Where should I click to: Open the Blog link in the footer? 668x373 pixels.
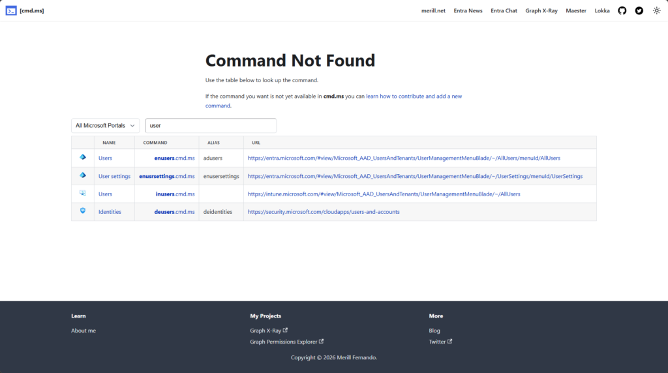tap(434, 331)
